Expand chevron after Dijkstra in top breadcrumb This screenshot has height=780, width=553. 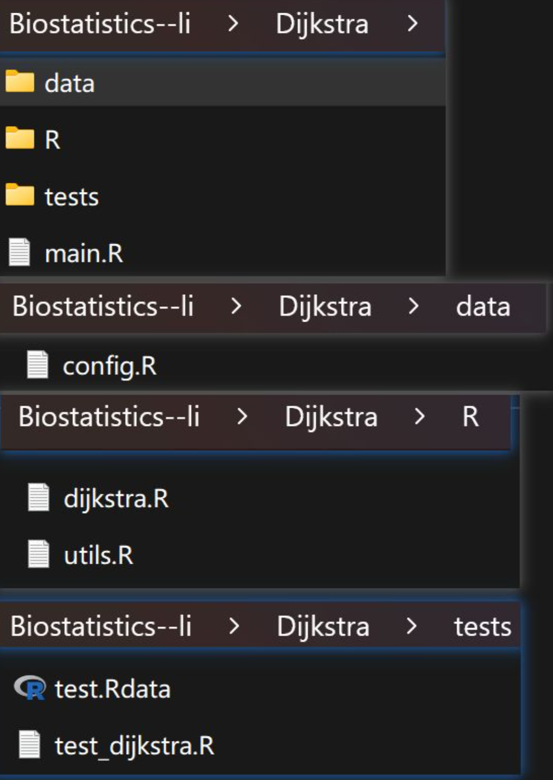pos(413,24)
